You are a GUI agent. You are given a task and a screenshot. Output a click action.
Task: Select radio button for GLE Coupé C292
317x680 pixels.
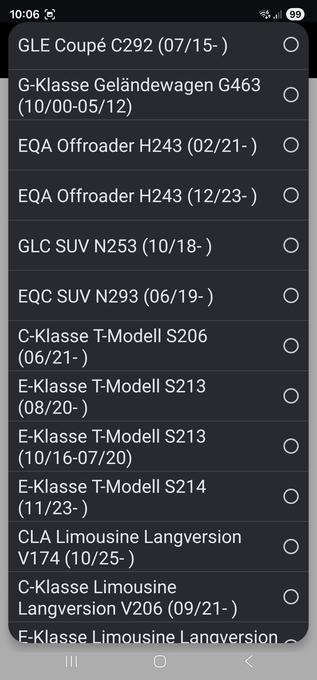click(x=291, y=45)
